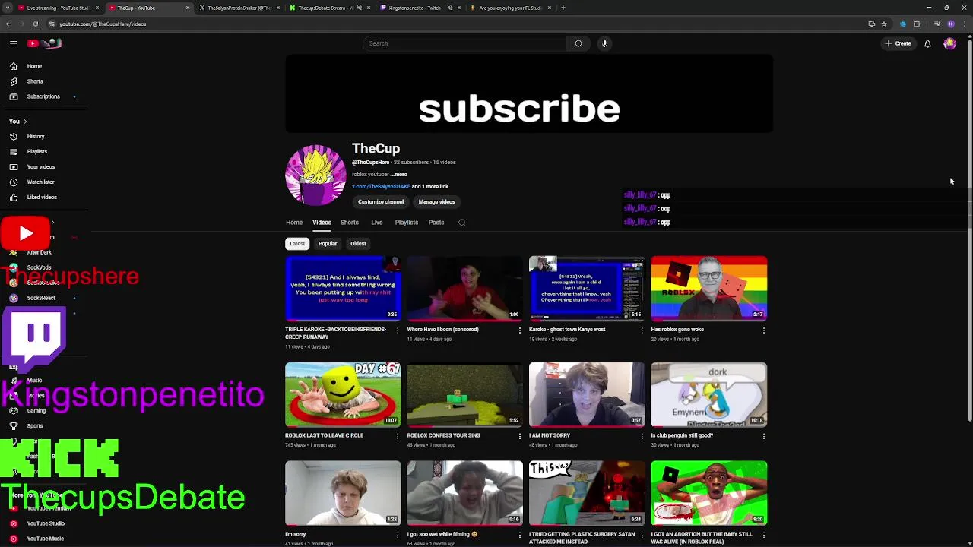
Task: Open options for Is club penguin still good
Action: point(764,437)
